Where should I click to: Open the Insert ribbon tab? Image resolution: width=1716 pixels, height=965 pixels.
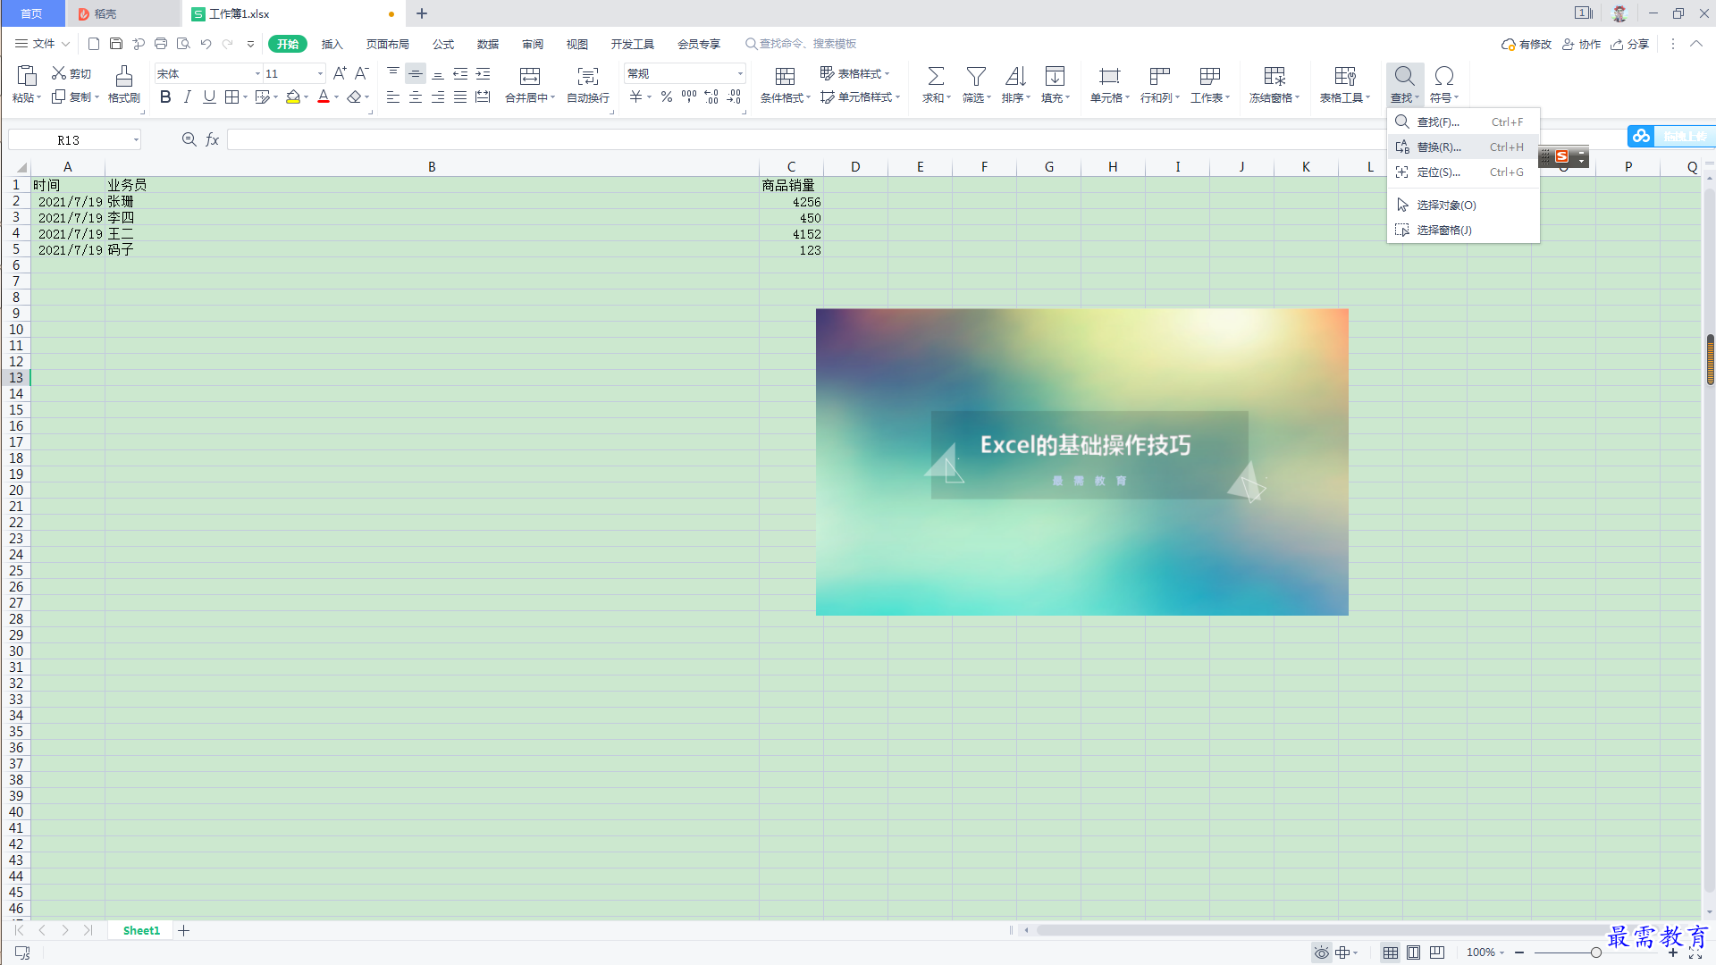[332, 44]
